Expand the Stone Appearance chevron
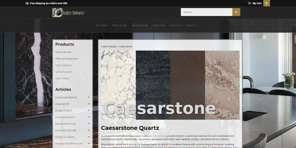The width and height of the screenshot is (296, 148). point(89,117)
